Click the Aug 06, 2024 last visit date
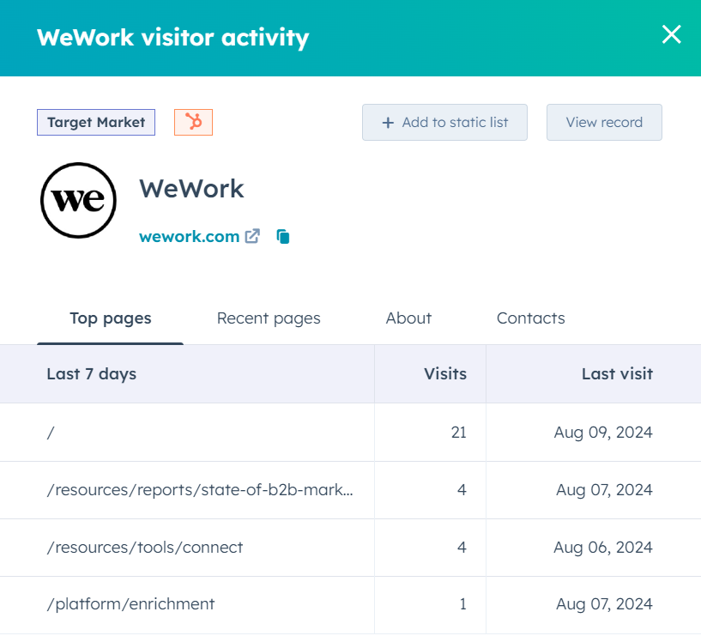This screenshot has height=636, width=701. [x=603, y=548]
